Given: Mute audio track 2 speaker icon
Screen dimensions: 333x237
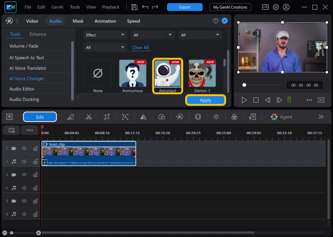Looking at the screenshot, I should tap(24, 188).
